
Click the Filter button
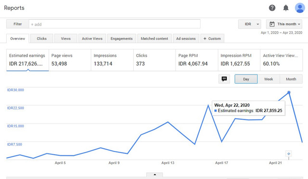pos(18,24)
